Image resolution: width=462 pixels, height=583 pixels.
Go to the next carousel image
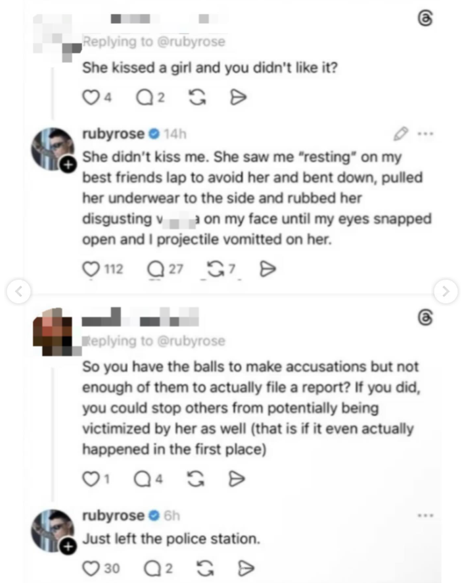[446, 290]
